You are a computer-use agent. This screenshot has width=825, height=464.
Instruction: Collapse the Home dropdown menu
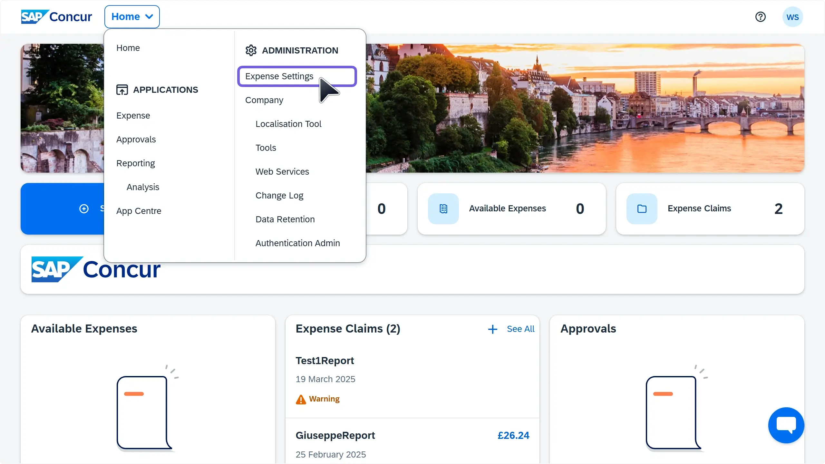tap(132, 17)
